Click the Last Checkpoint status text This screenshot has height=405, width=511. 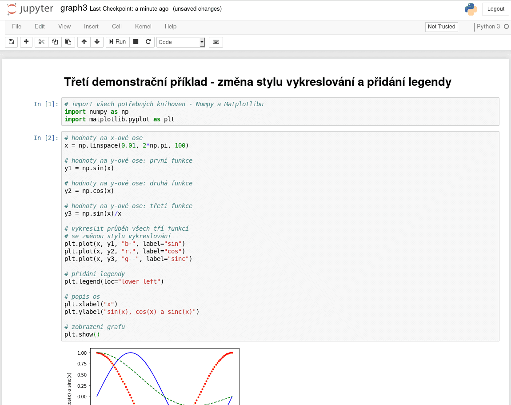(x=129, y=9)
